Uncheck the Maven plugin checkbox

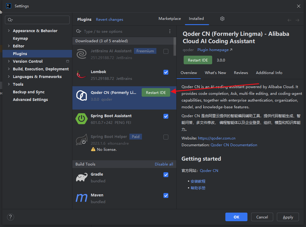point(166,195)
